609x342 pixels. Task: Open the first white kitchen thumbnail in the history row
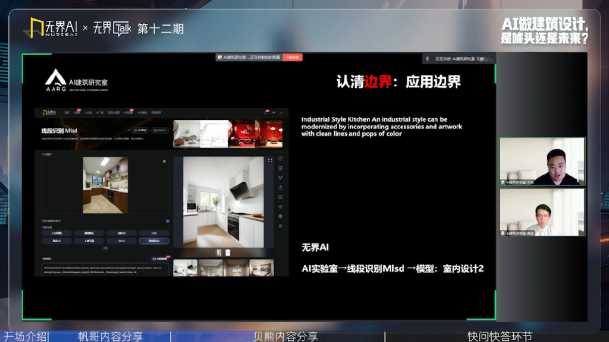click(x=186, y=268)
